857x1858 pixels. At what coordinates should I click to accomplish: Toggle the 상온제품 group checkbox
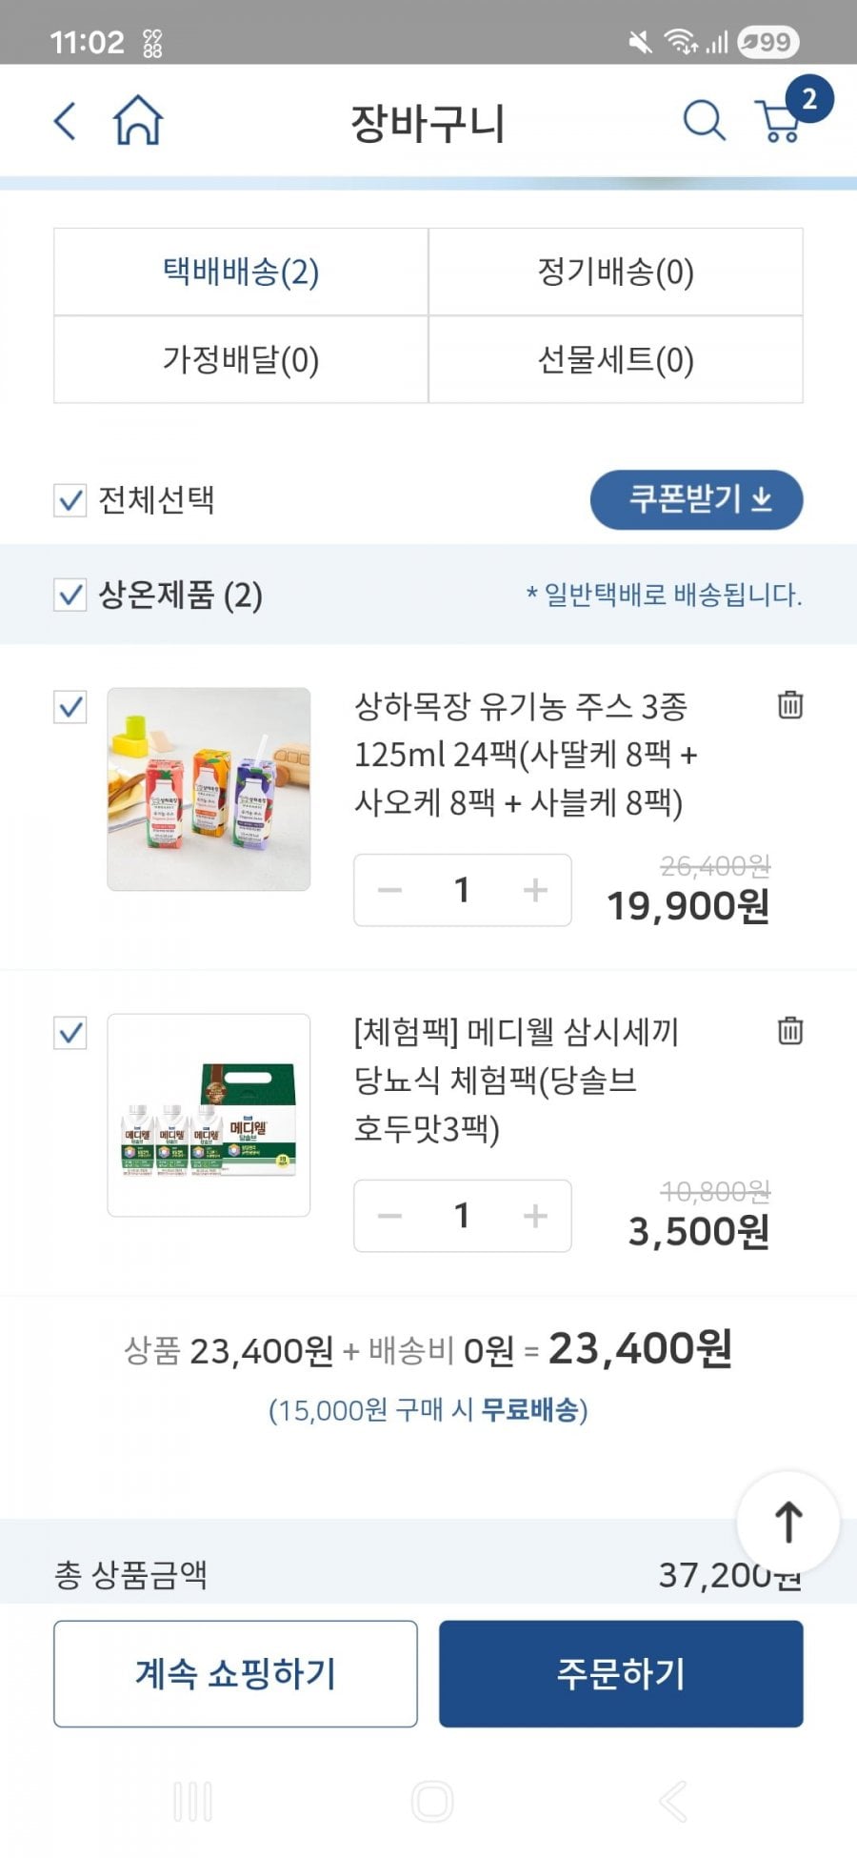[x=70, y=596]
